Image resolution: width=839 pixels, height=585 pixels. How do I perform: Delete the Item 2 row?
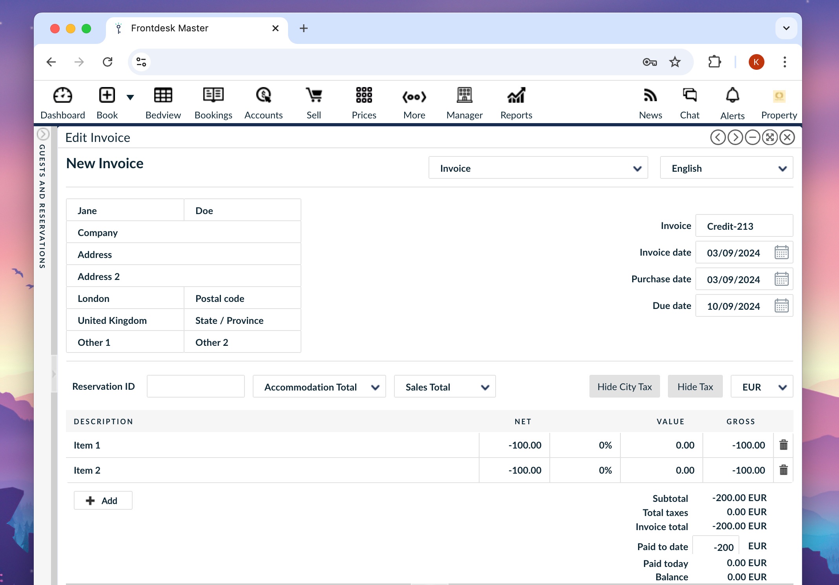[784, 470]
